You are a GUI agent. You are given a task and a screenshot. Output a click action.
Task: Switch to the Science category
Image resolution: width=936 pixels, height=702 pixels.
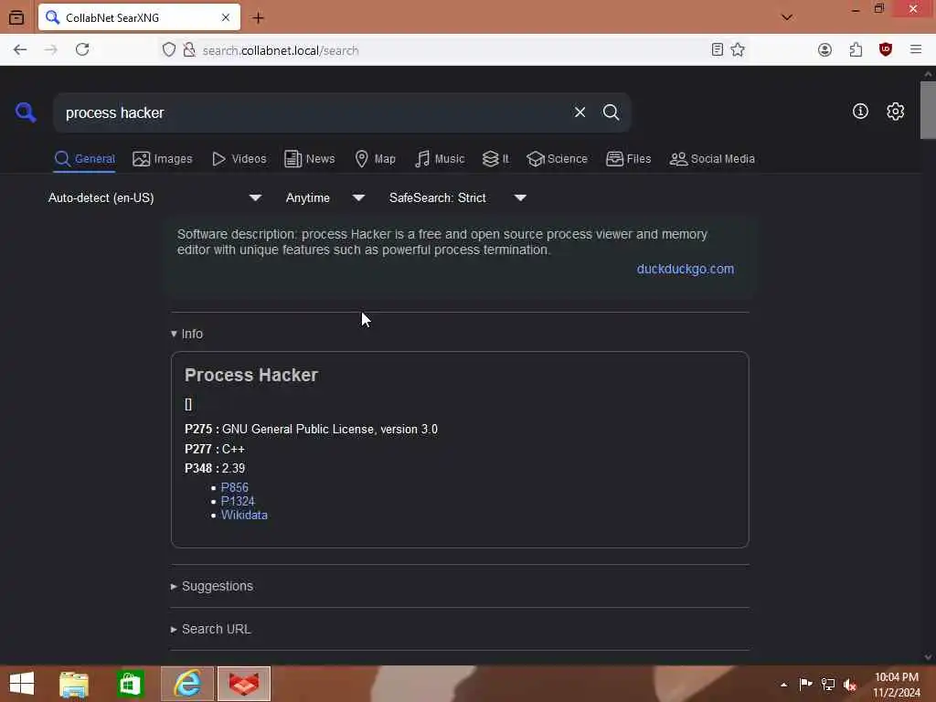tap(557, 159)
